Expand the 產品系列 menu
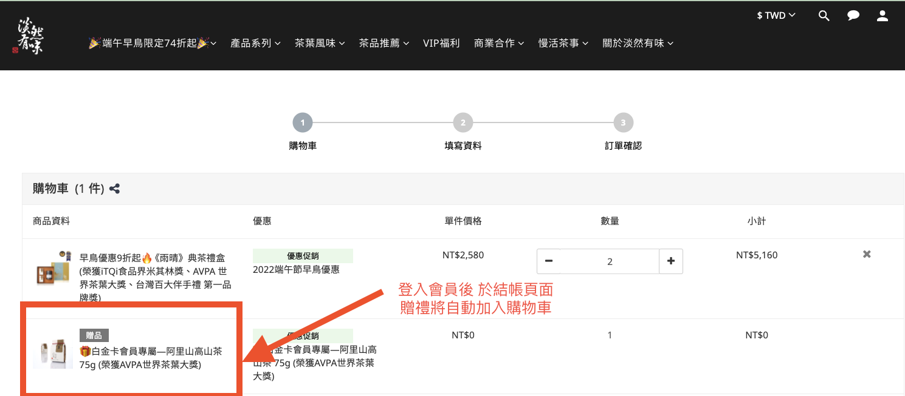Screen dimensions: 905x396 [255, 43]
